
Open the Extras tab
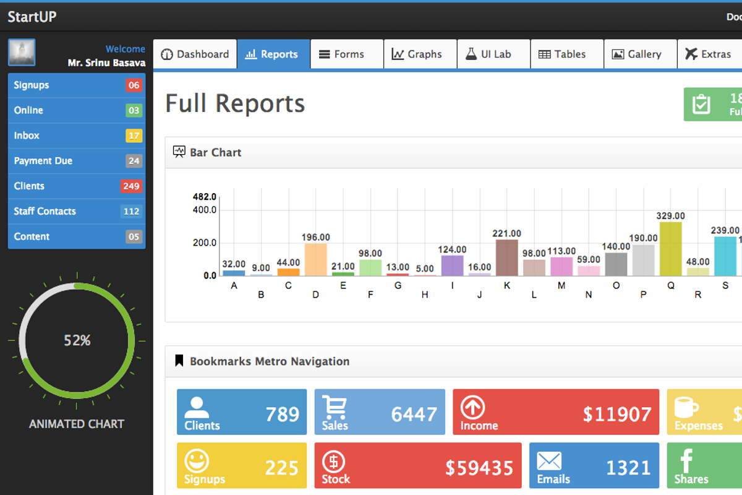pyautogui.click(x=710, y=54)
